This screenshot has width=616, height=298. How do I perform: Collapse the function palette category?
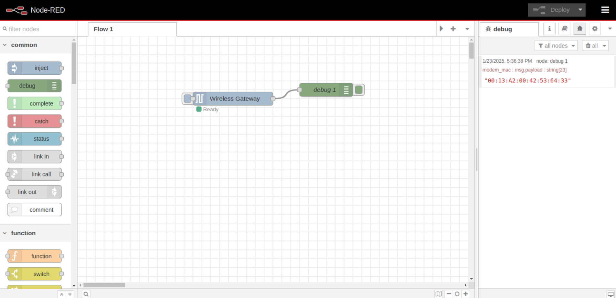(5, 233)
